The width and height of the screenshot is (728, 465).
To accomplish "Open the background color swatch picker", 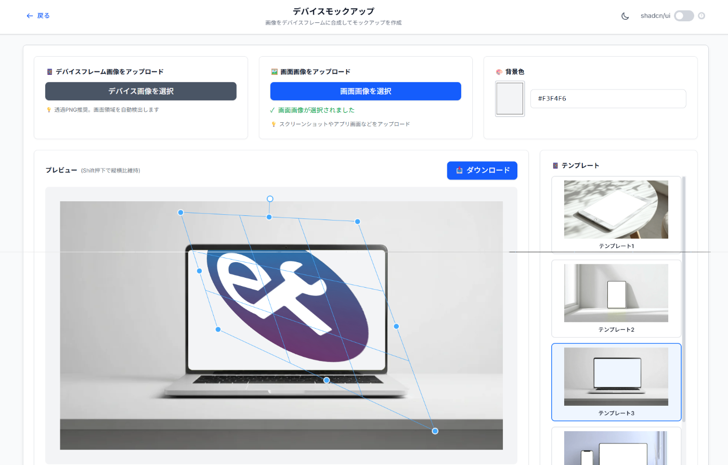I will [510, 99].
